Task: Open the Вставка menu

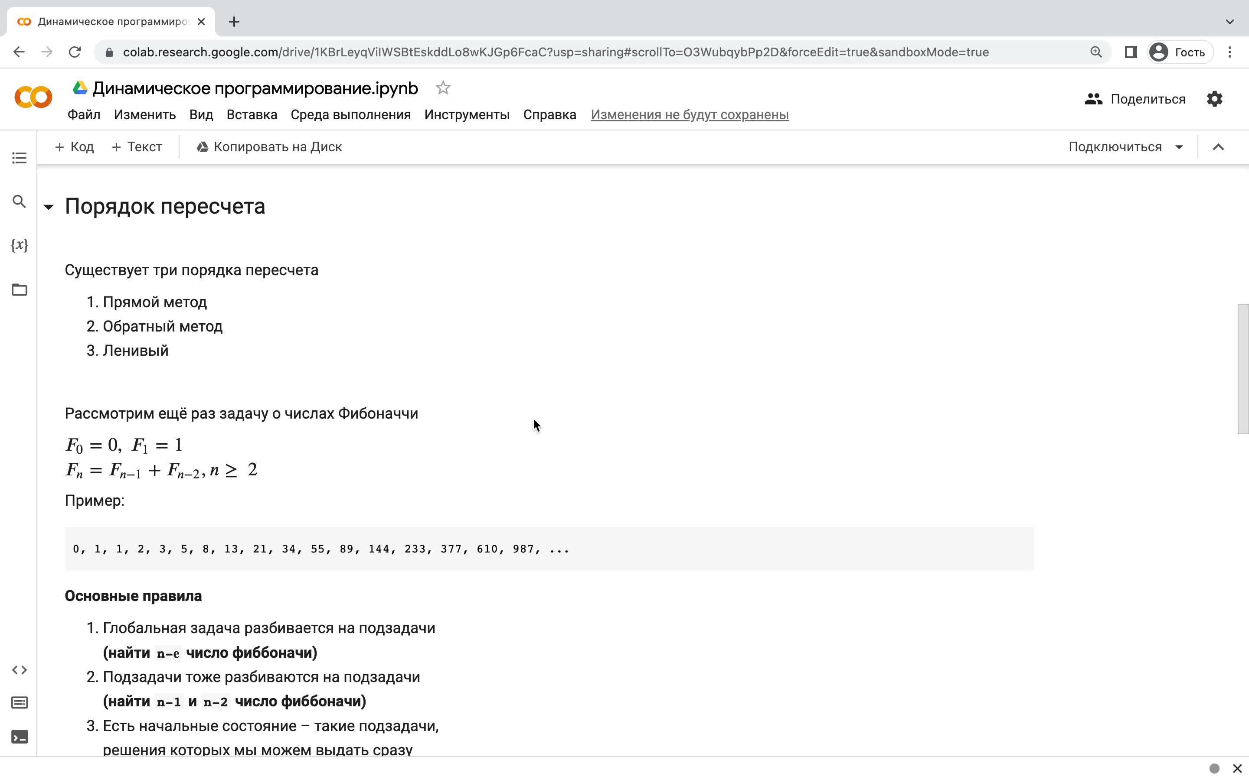Action: pyautogui.click(x=252, y=114)
